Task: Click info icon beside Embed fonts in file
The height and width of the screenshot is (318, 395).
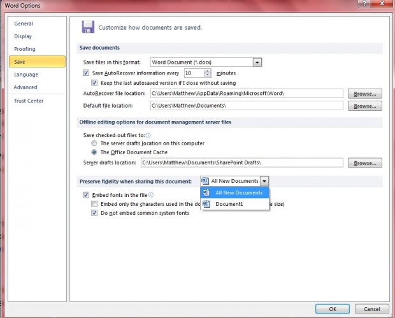Action: [x=151, y=195]
